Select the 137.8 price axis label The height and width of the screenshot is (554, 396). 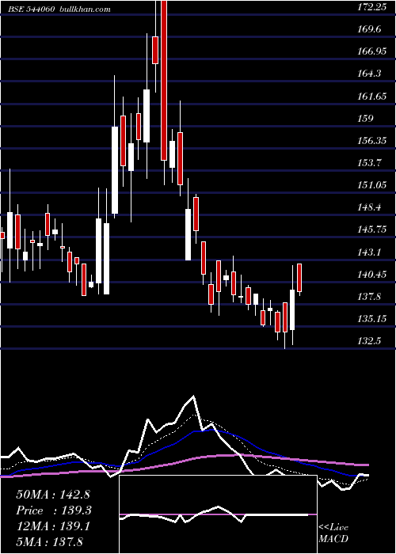tap(370, 297)
